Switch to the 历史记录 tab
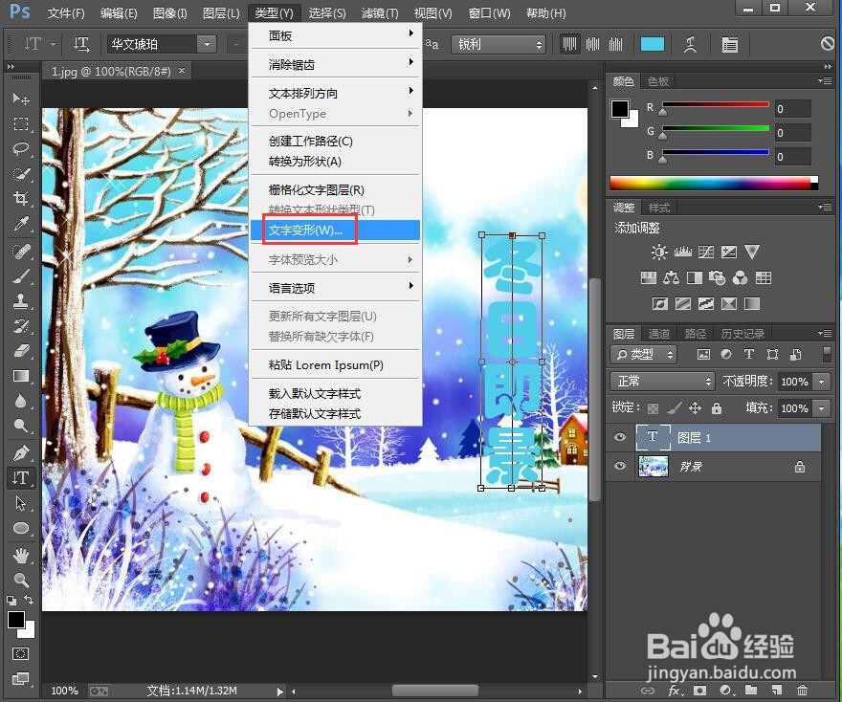Viewport: 842px width, 702px height. pos(742,334)
